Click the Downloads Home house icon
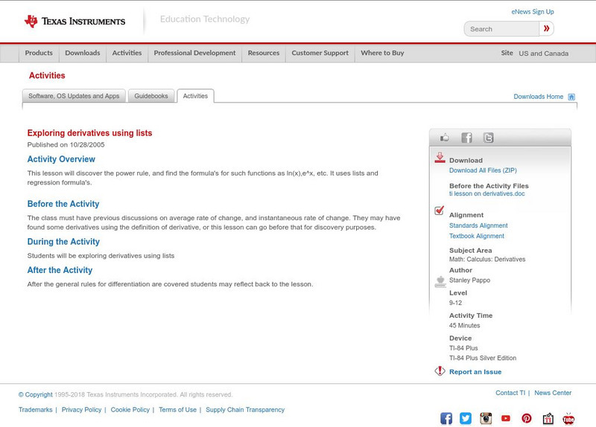This screenshot has width=596, height=427. (x=571, y=97)
